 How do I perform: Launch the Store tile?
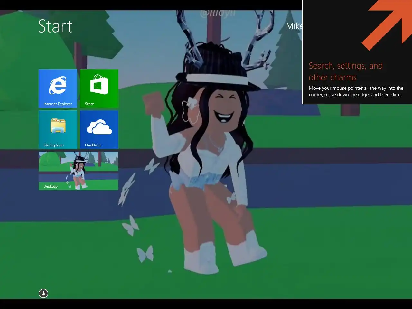(x=99, y=89)
